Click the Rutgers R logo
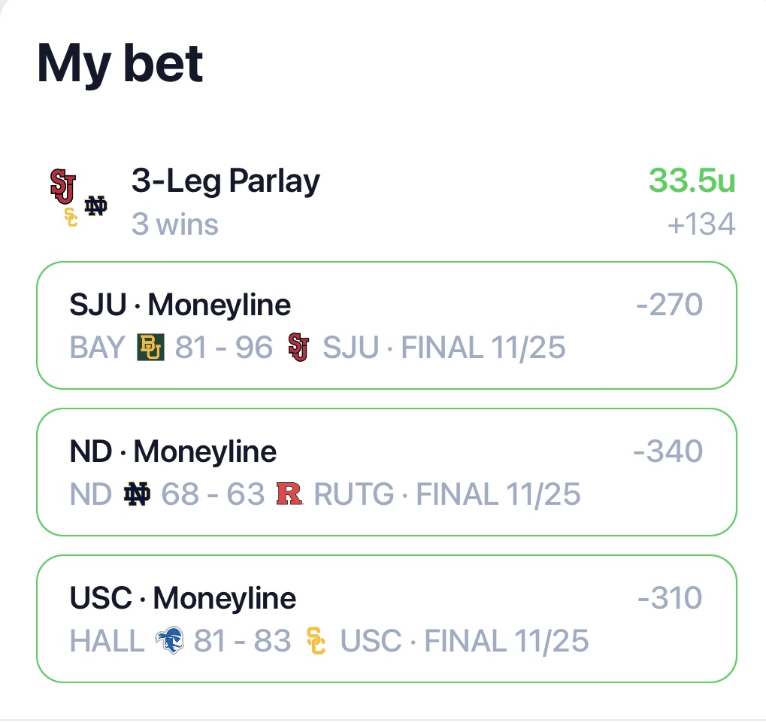 click(x=289, y=494)
